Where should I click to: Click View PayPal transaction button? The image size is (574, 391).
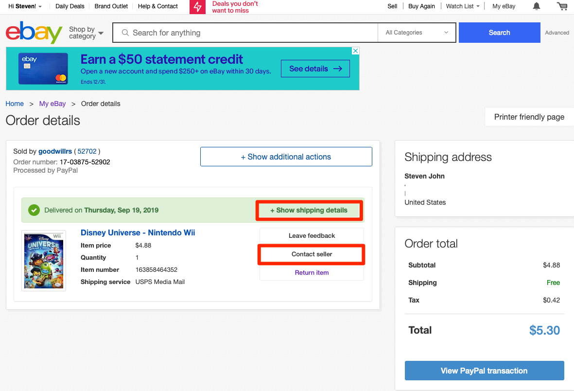[x=484, y=371]
